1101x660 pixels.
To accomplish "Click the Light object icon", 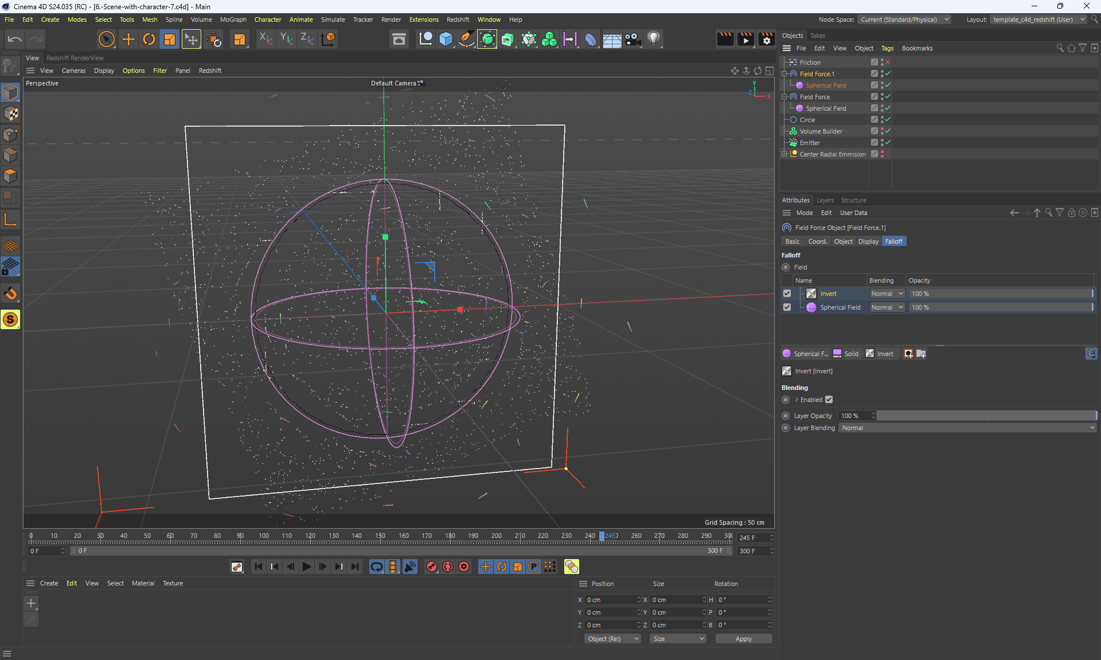I will click(654, 39).
